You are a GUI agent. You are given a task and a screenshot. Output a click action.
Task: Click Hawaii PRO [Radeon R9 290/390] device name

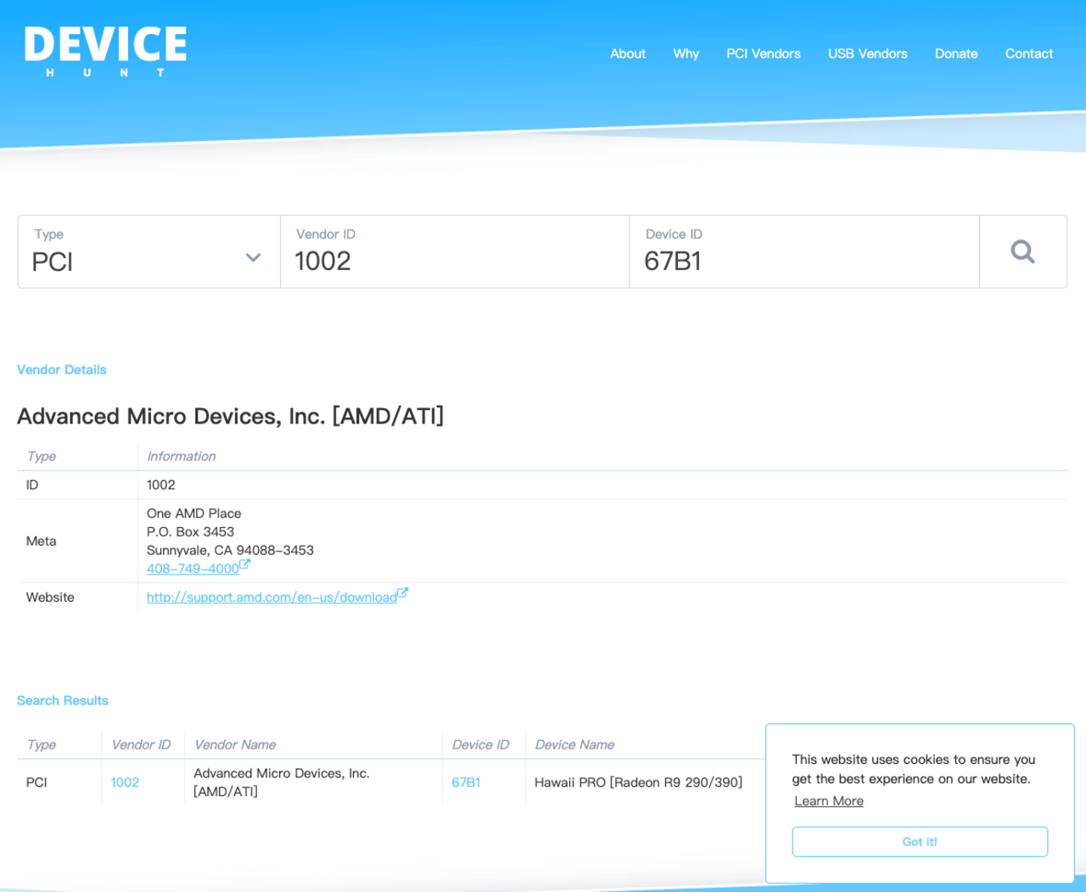pyautogui.click(x=638, y=783)
